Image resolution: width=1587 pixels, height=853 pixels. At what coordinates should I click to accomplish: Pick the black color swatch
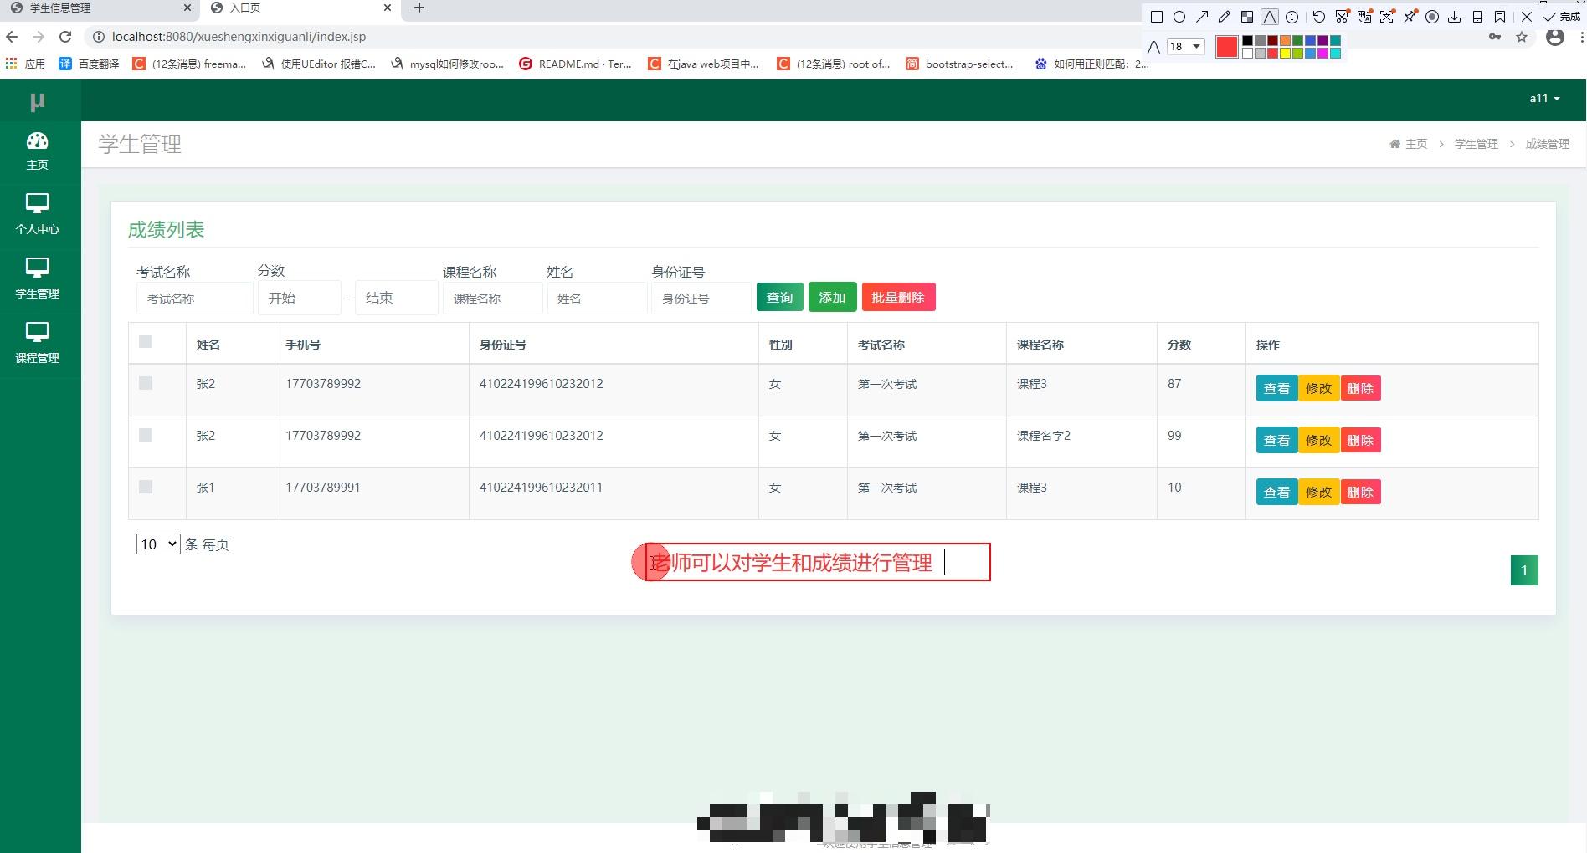coord(1247,40)
